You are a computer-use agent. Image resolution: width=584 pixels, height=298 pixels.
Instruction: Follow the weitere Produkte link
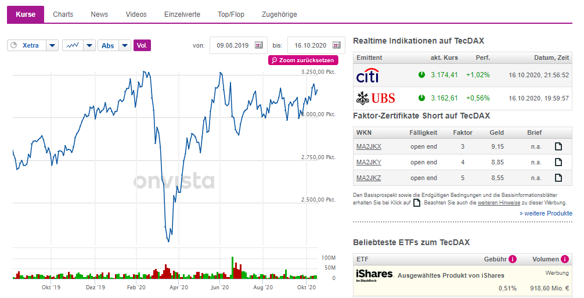coord(546,213)
